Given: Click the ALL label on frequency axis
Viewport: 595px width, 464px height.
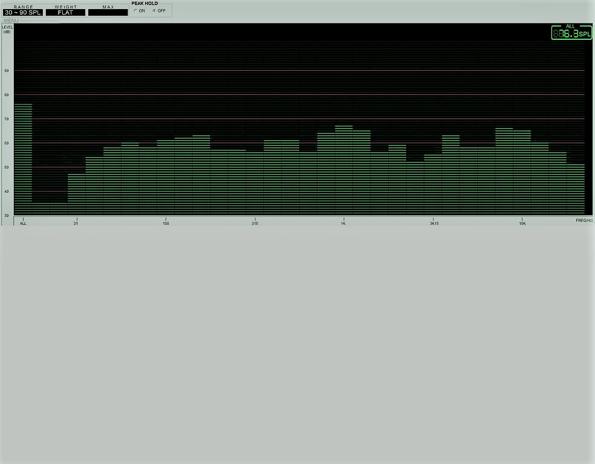Looking at the screenshot, I should pos(23,224).
